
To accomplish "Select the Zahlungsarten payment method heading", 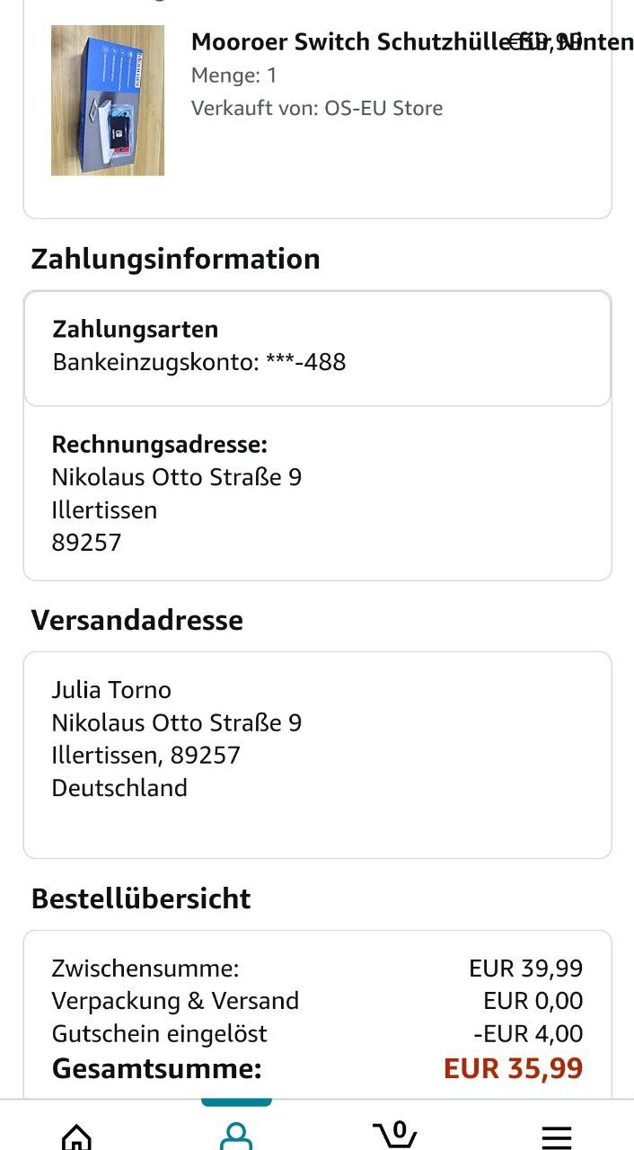I will (136, 330).
